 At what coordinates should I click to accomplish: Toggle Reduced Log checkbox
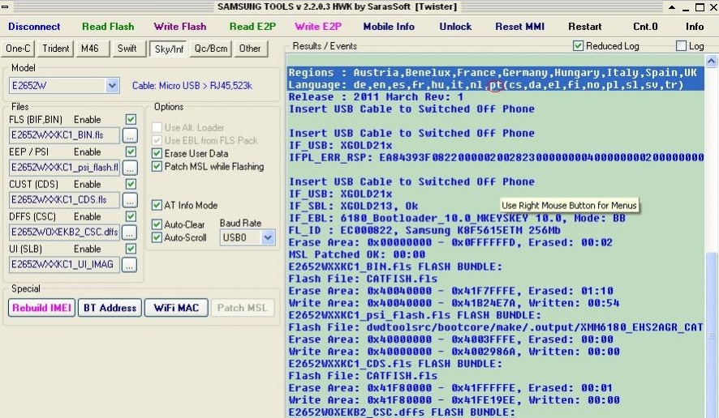coord(579,46)
